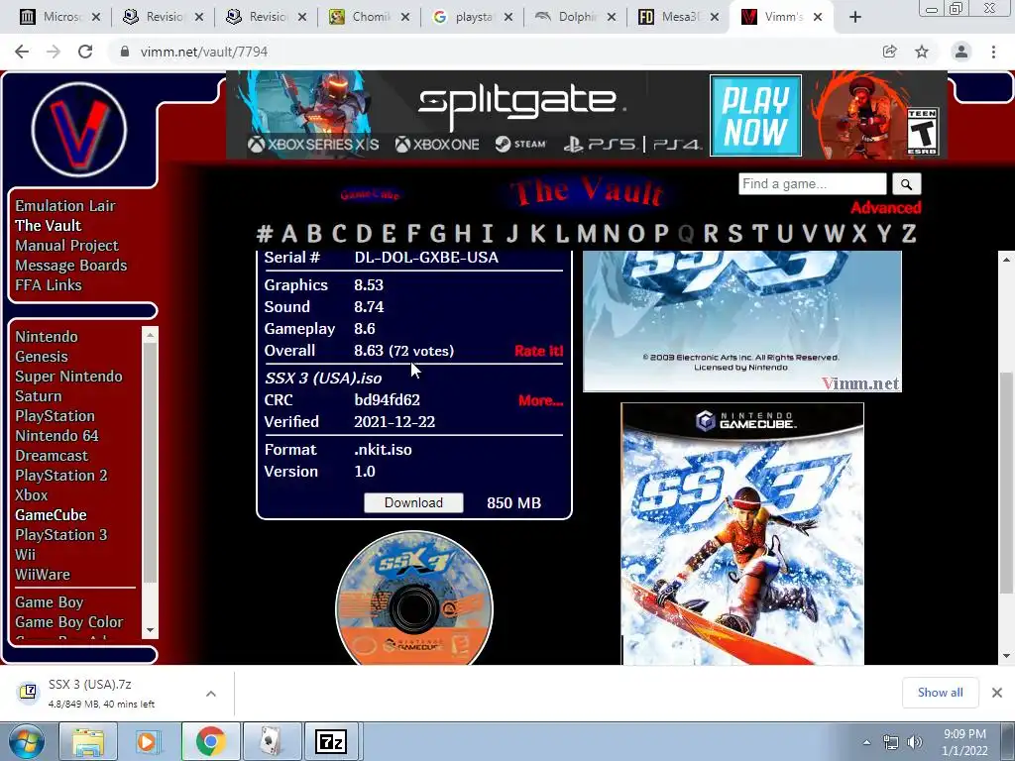Dismiss the downloads bar with X
This screenshot has height=761, width=1015.
tap(997, 693)
